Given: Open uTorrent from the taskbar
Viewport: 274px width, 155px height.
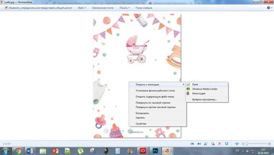Looking at the screenshot, I should 81,151.
